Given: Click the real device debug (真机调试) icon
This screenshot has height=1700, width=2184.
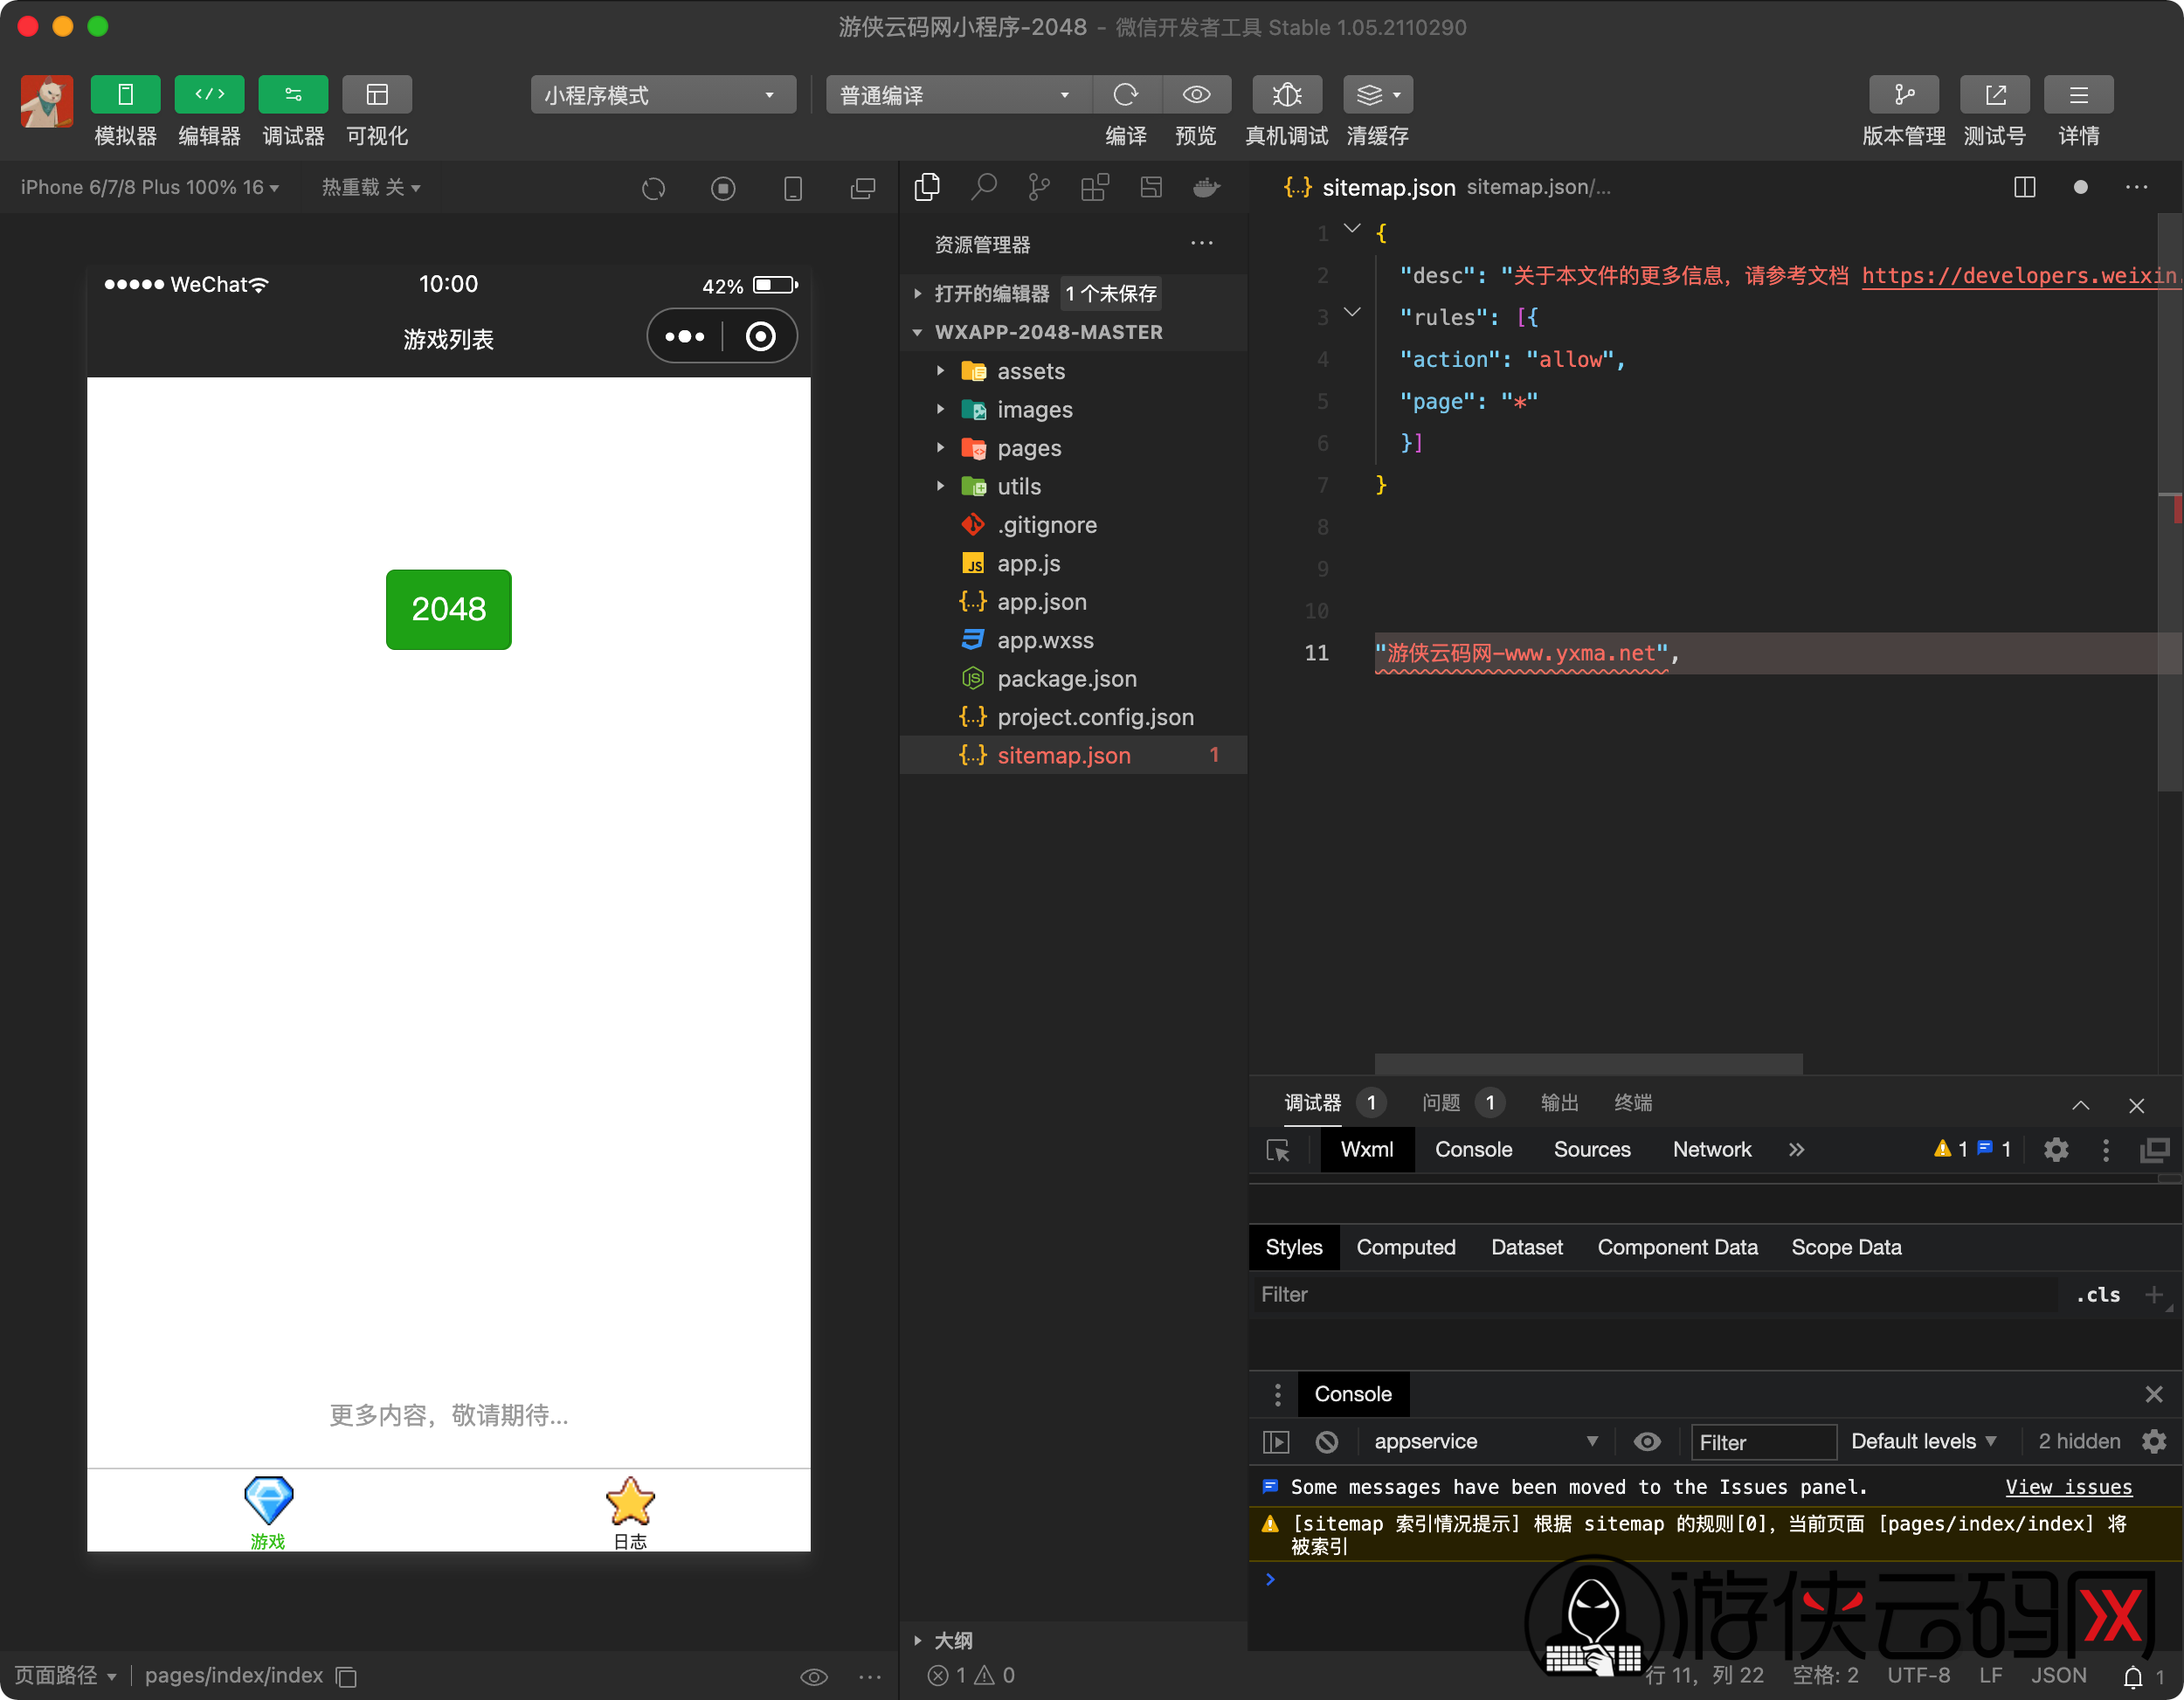Looking at the screenshot, I should (1287, 95).
